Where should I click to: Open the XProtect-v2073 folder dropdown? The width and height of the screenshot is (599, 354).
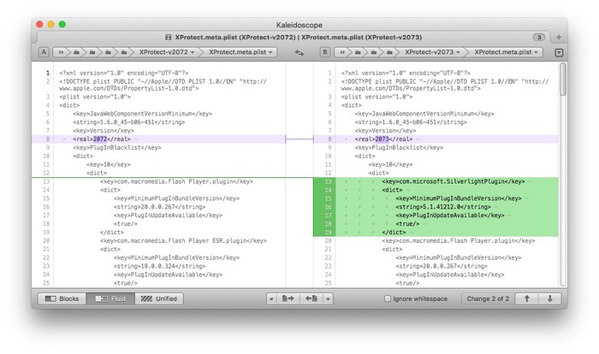coord(432,52)
